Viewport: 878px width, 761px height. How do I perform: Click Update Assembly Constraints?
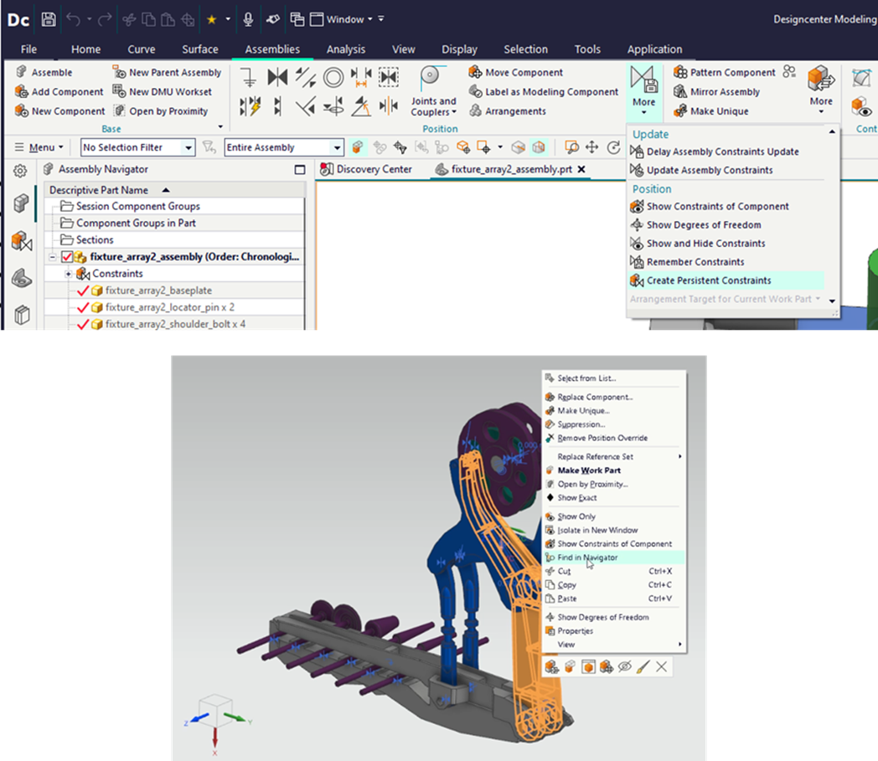point(701,170)
